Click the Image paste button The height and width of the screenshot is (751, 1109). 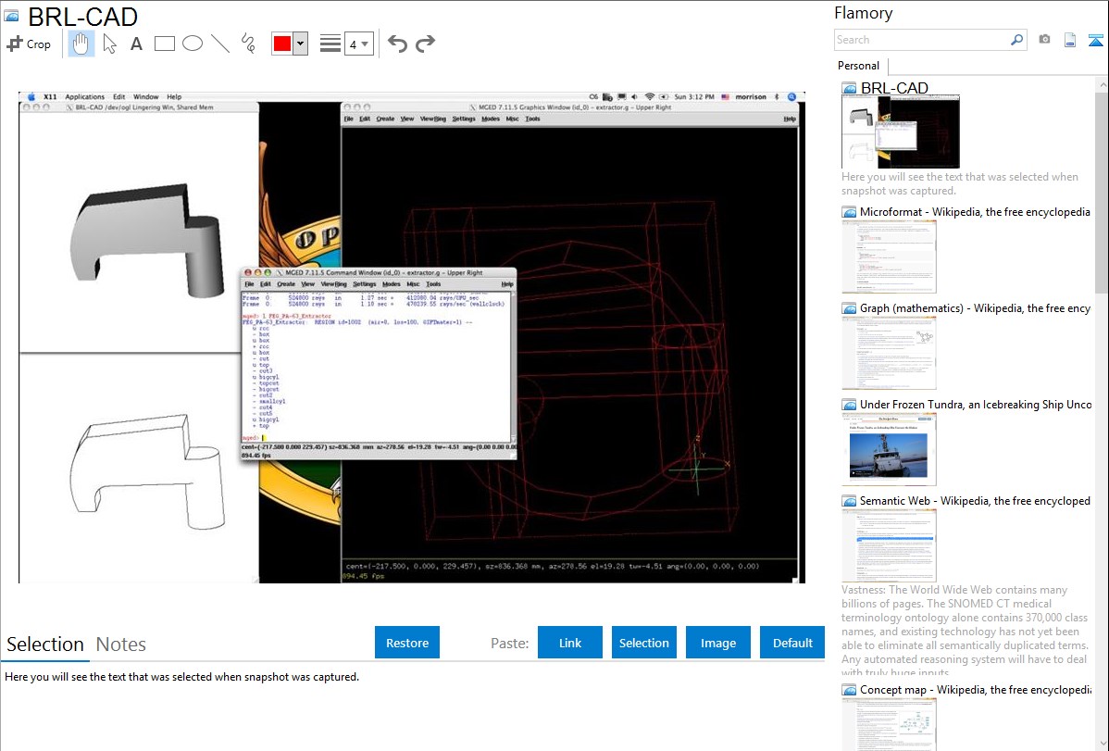point(717,643)
